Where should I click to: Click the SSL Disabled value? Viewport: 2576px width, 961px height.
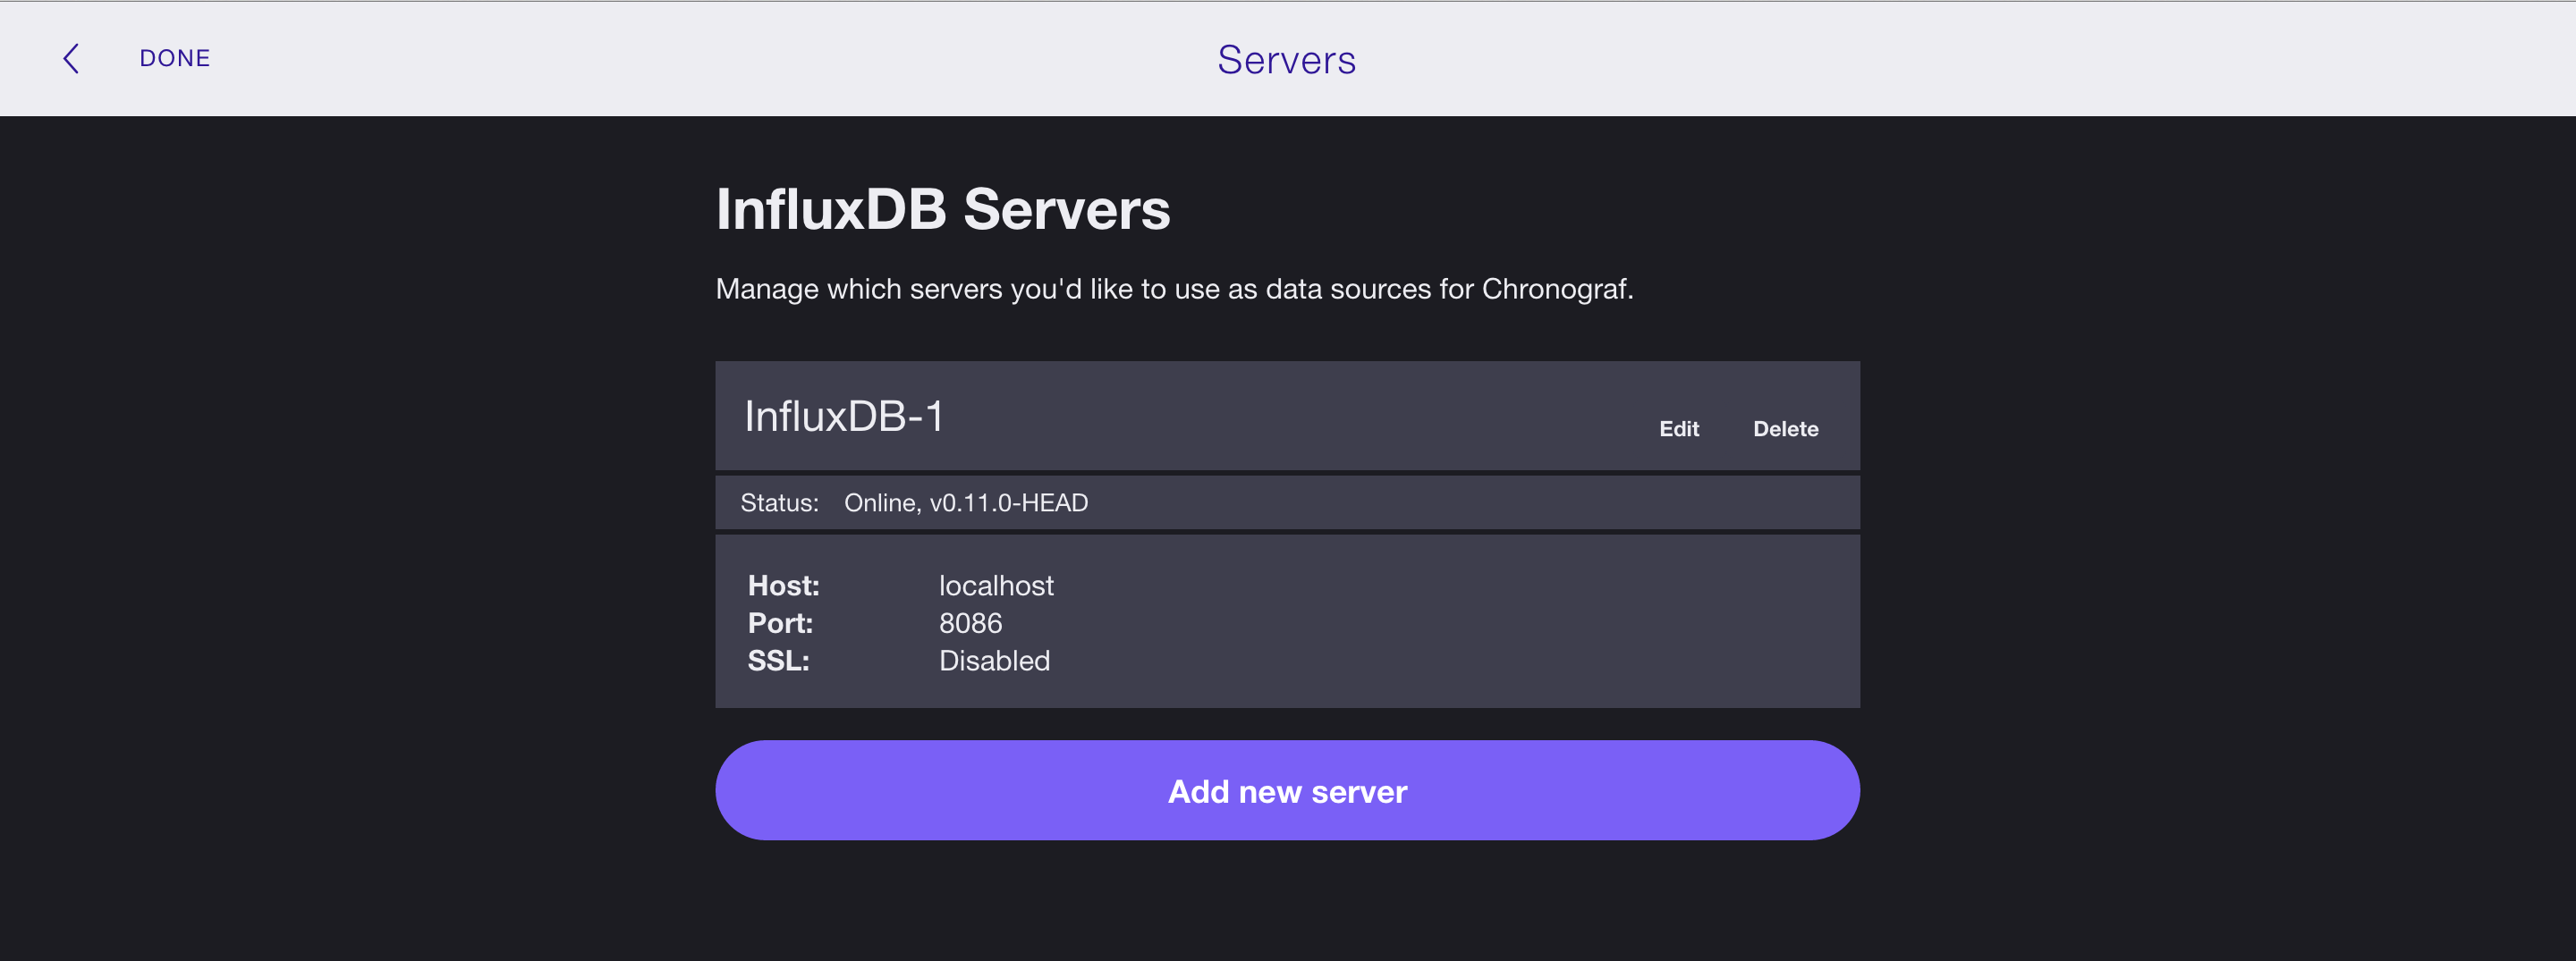pos(994,661)
